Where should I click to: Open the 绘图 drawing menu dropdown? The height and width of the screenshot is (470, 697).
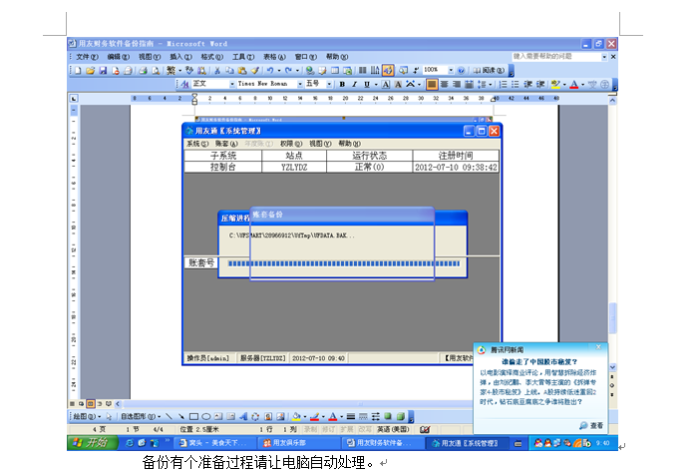point(86,417)
